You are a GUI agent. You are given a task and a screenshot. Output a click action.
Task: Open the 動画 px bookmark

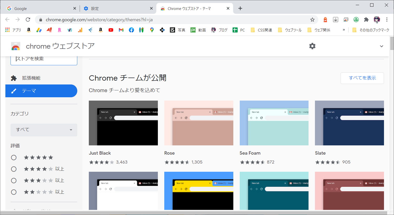click(x=198, y=30)
